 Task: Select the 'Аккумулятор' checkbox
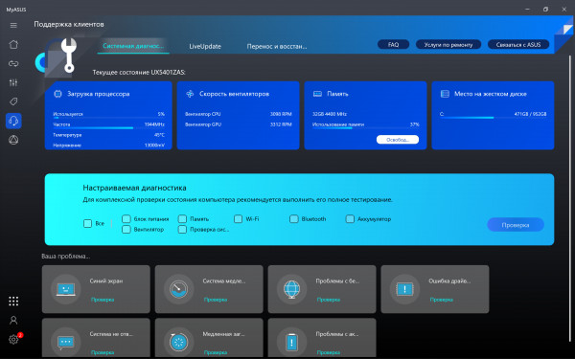click(350, 219)
